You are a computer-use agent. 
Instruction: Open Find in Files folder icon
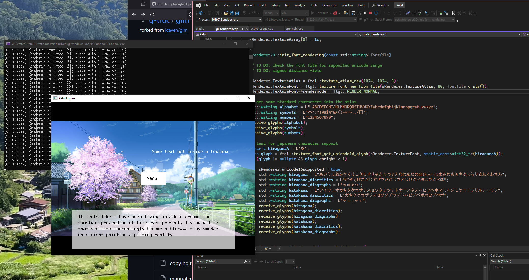click(x=346, y=13)
